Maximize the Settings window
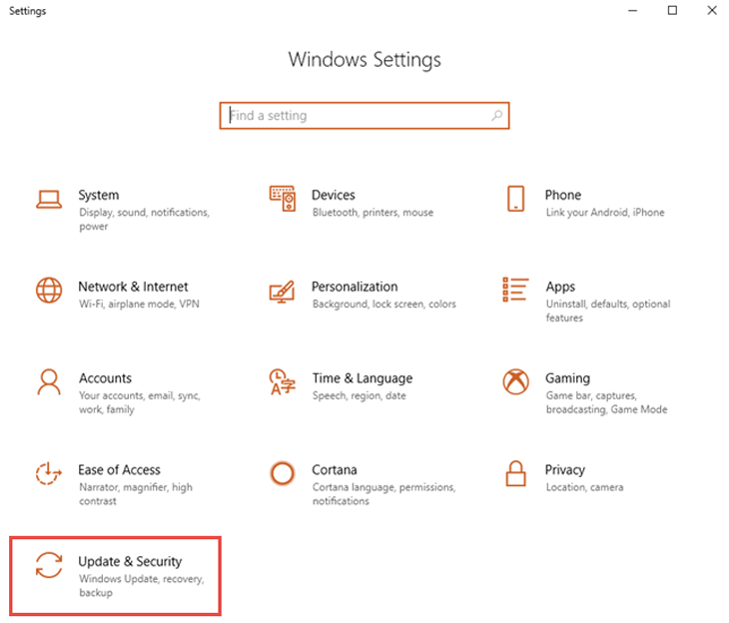 point(672,10)
